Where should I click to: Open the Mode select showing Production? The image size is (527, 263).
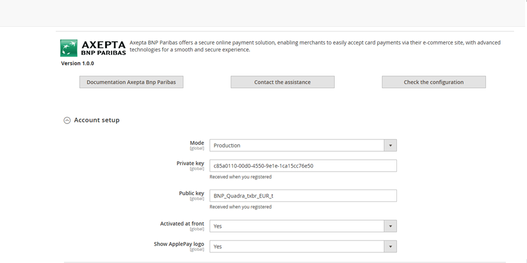coord(296,146)
